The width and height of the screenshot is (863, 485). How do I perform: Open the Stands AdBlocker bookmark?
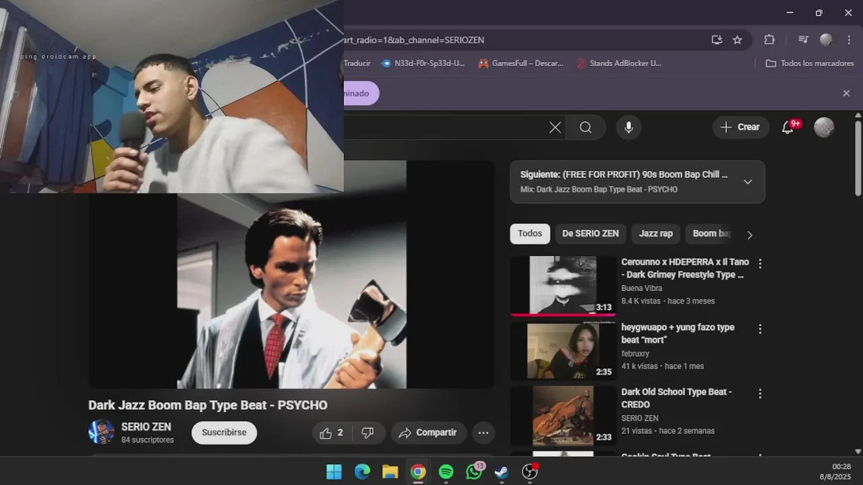619,63
